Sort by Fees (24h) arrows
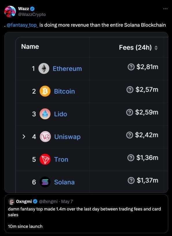 coord(156,48)
